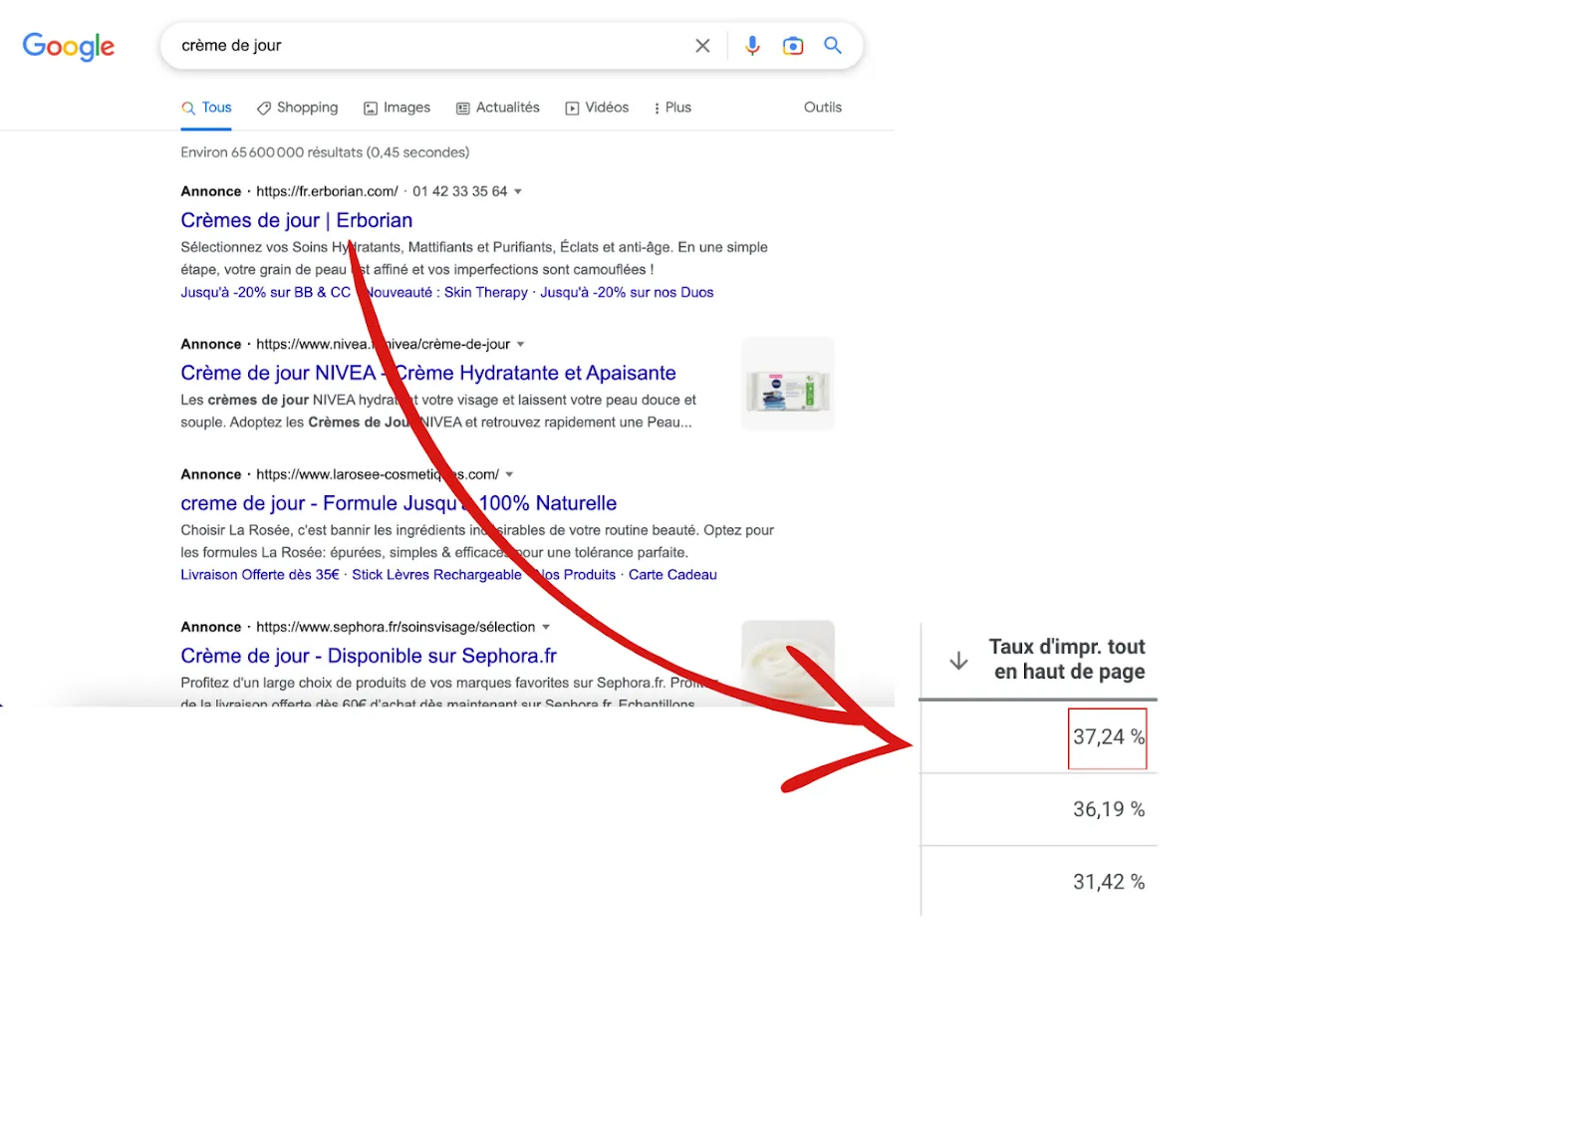Click the magnifier search button

[833, 46]
